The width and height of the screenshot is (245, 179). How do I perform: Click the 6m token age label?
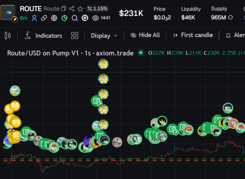click(x=23, y=18)
